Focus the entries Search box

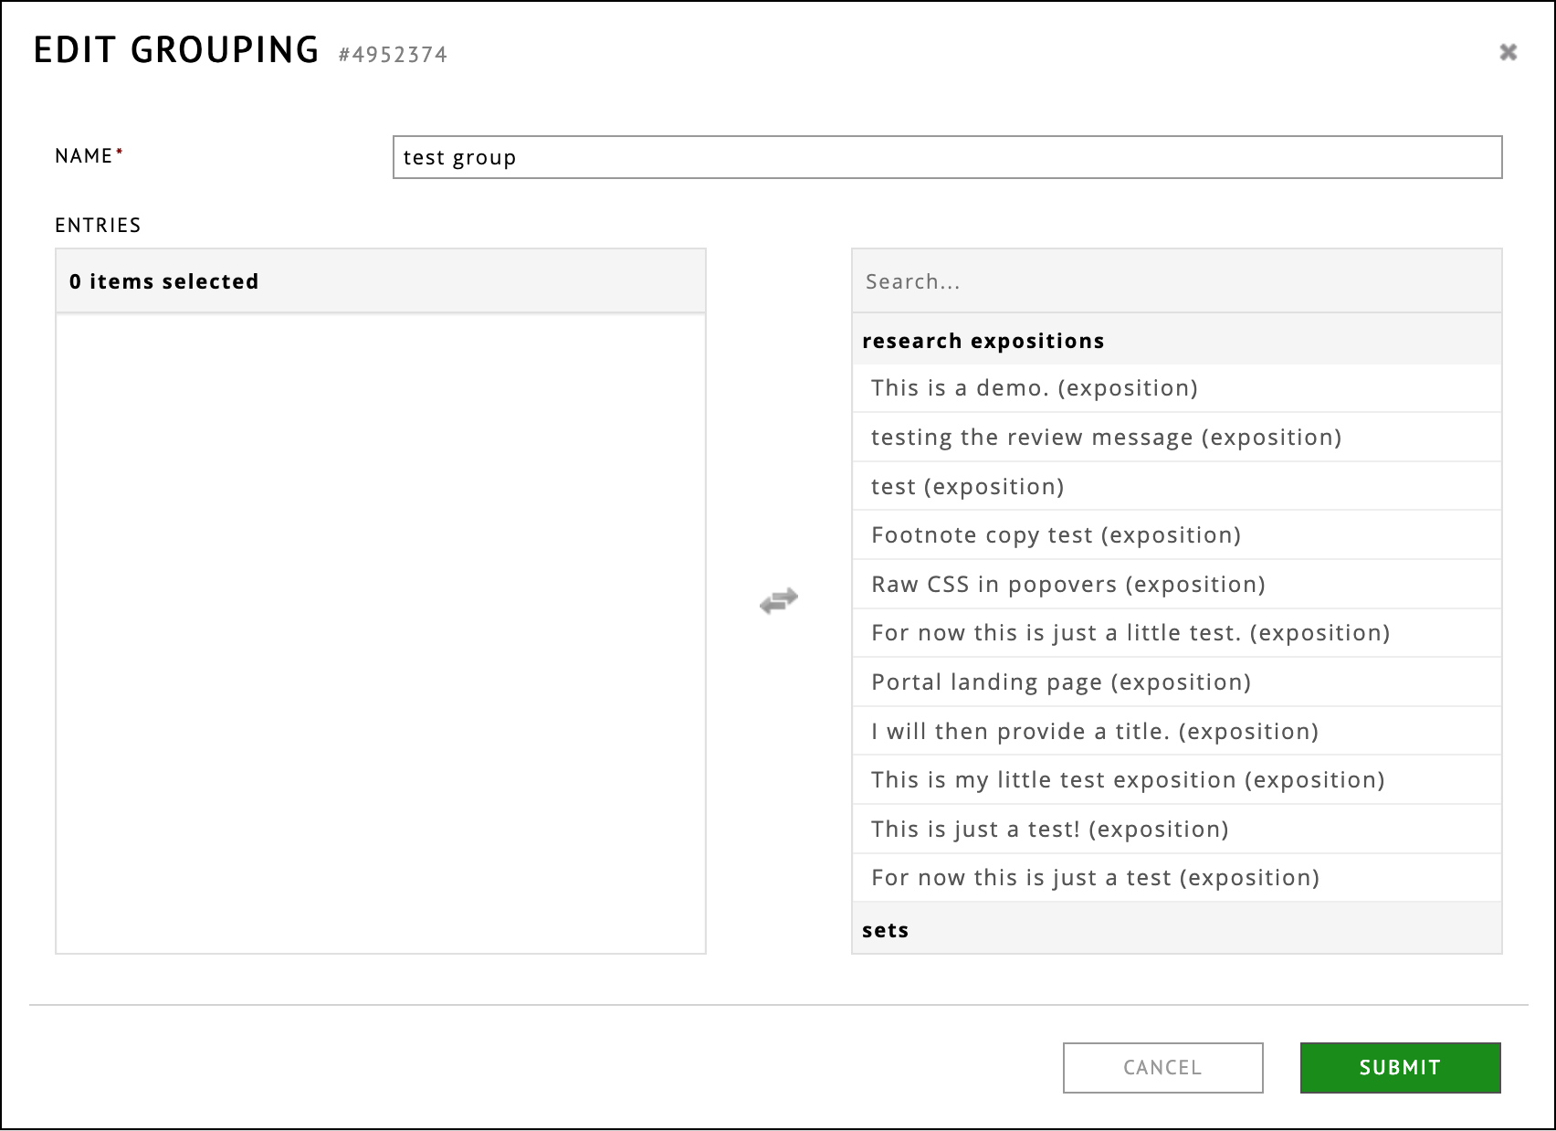point(1176,281)
